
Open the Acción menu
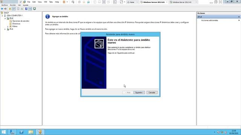[13, 5]
